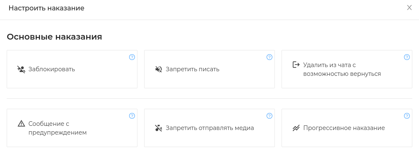Select Запретить отправлять медиа text
Image resolution: width=419 pixels, height=155 pixels.
pos(210,128)
